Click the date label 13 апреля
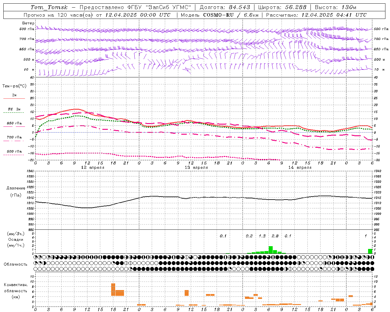Screen dimensions: 390x312 [x=196, y=168]
